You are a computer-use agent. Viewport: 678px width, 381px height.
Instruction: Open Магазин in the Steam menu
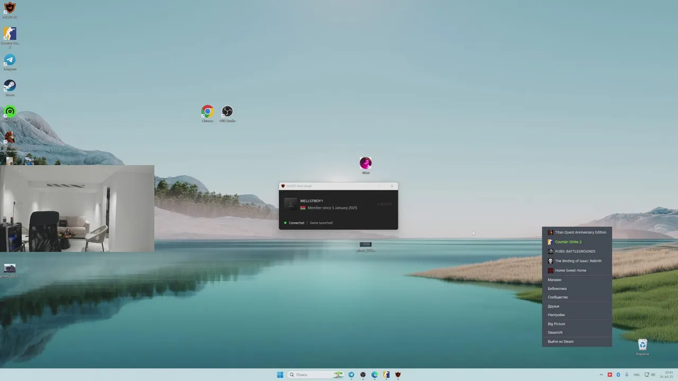[577, 280]
